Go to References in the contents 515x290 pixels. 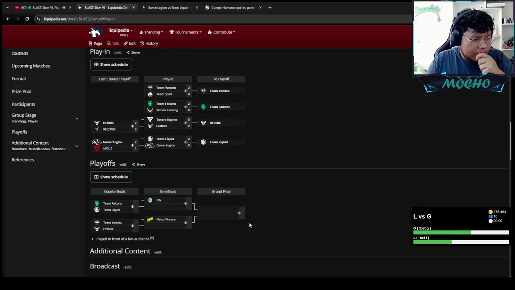tap(23, 159)
